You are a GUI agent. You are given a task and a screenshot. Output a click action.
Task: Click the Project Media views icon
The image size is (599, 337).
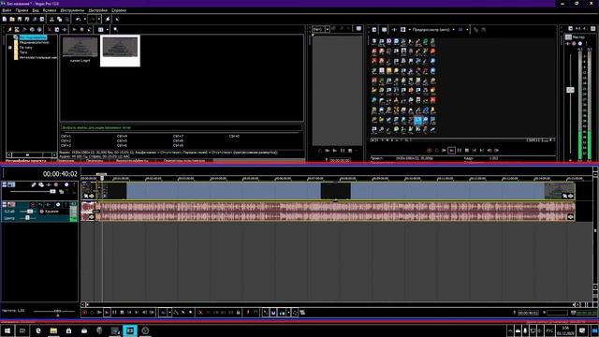(x=100, y=29)
